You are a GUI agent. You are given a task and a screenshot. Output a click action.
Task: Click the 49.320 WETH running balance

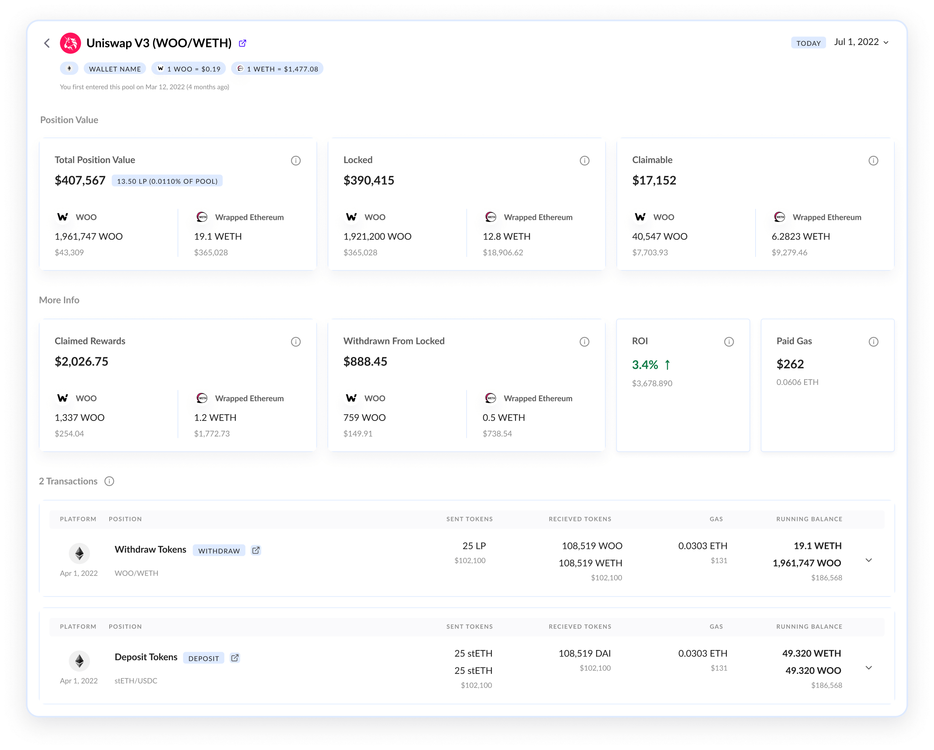(x=812, y=653)
